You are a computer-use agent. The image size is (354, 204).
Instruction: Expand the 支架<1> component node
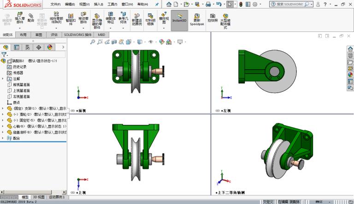[3, 108]
